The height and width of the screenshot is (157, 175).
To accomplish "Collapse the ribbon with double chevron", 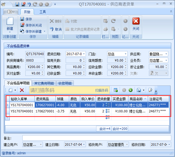I will (171, 11).
